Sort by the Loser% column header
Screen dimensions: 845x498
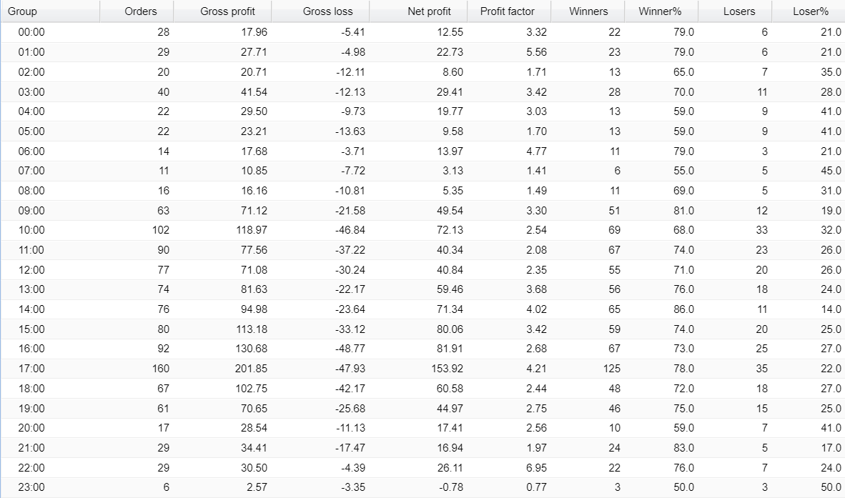click(810, 11)
